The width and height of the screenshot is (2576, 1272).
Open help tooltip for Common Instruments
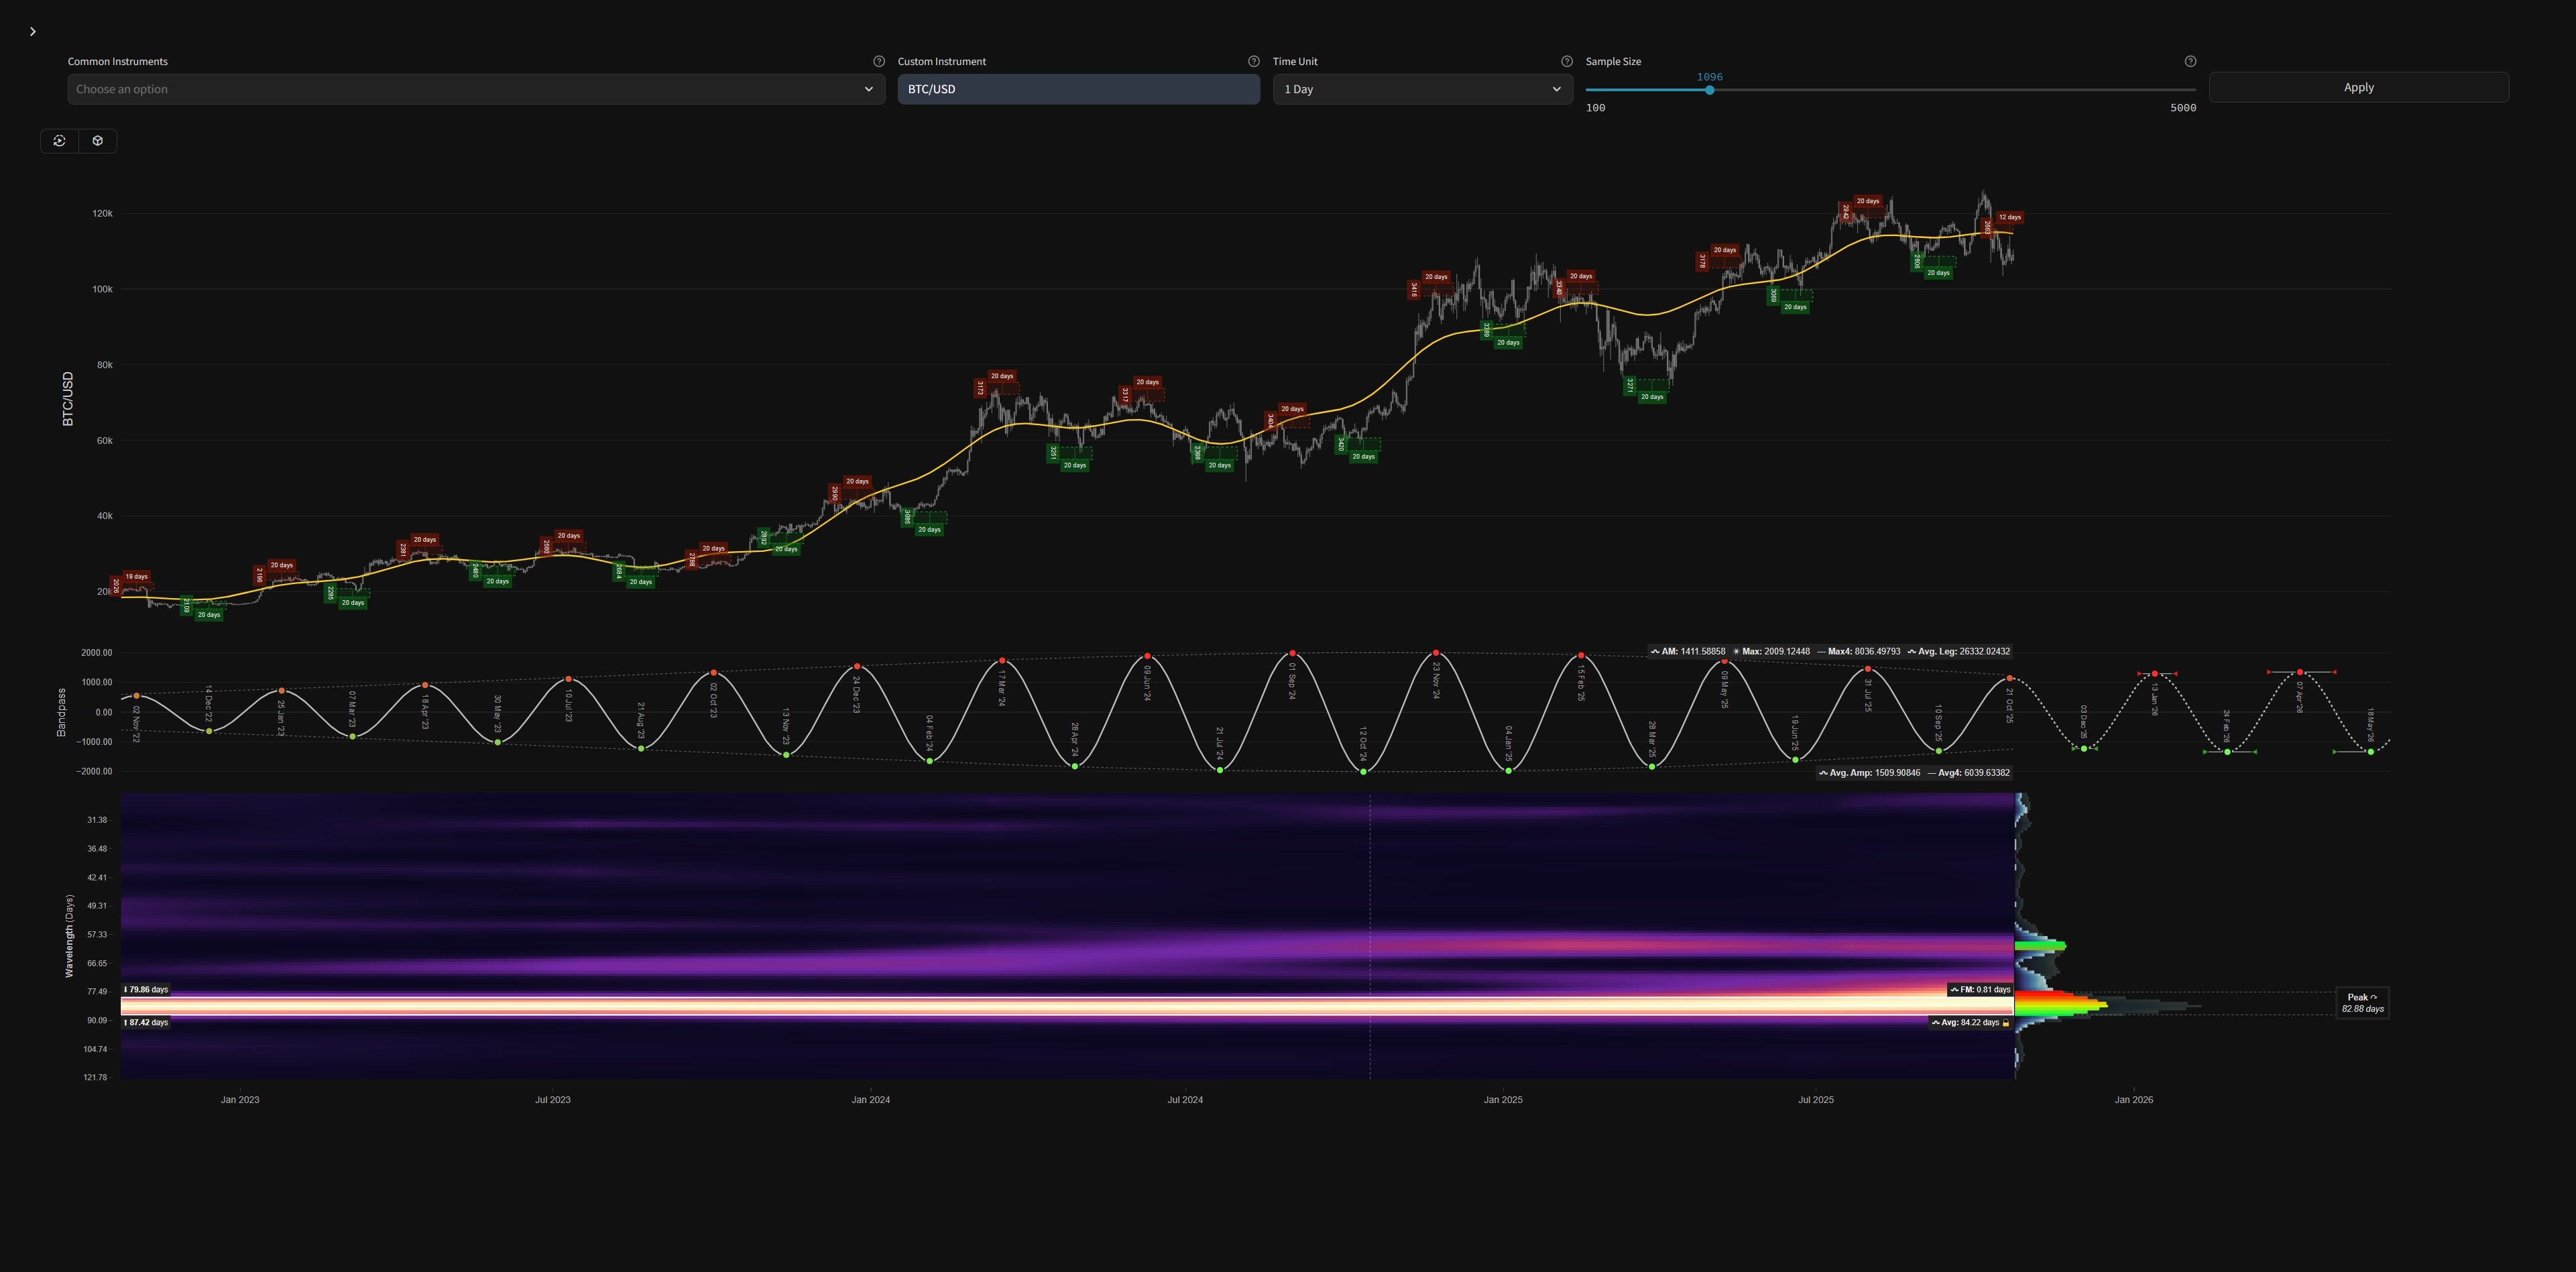(x=879, y=62)
